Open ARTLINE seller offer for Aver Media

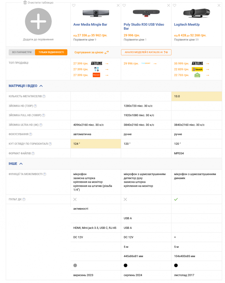96,64
